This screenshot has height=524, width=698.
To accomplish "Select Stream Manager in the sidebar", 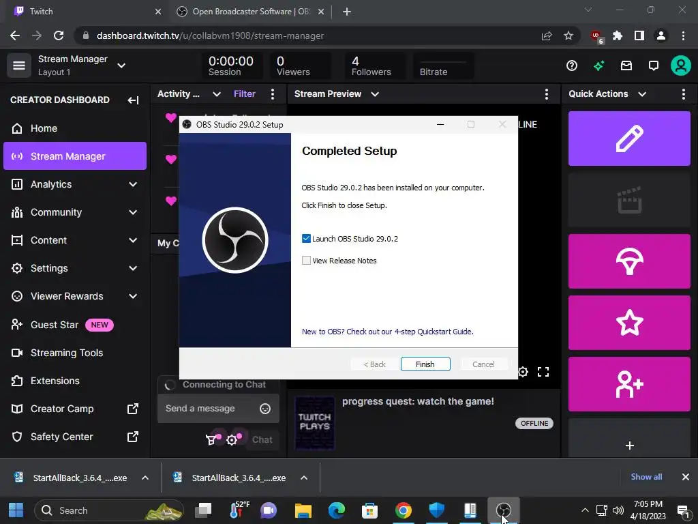I will 75,156.
